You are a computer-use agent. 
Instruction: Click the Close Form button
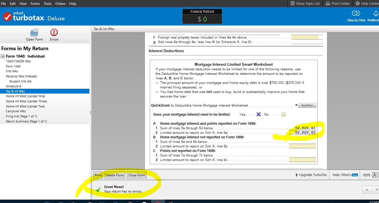pos(137,175)
